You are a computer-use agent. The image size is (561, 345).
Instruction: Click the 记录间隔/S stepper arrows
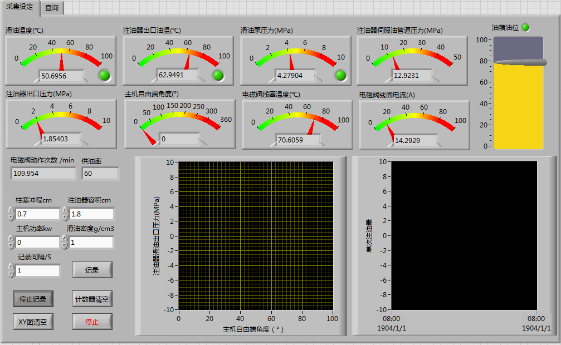[11, 270]
